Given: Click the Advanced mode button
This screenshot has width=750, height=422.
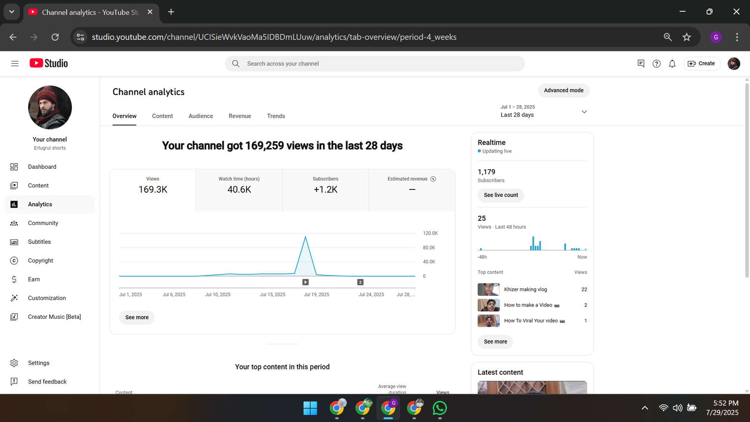Looking at the screenshot, I should pos(563,90).
